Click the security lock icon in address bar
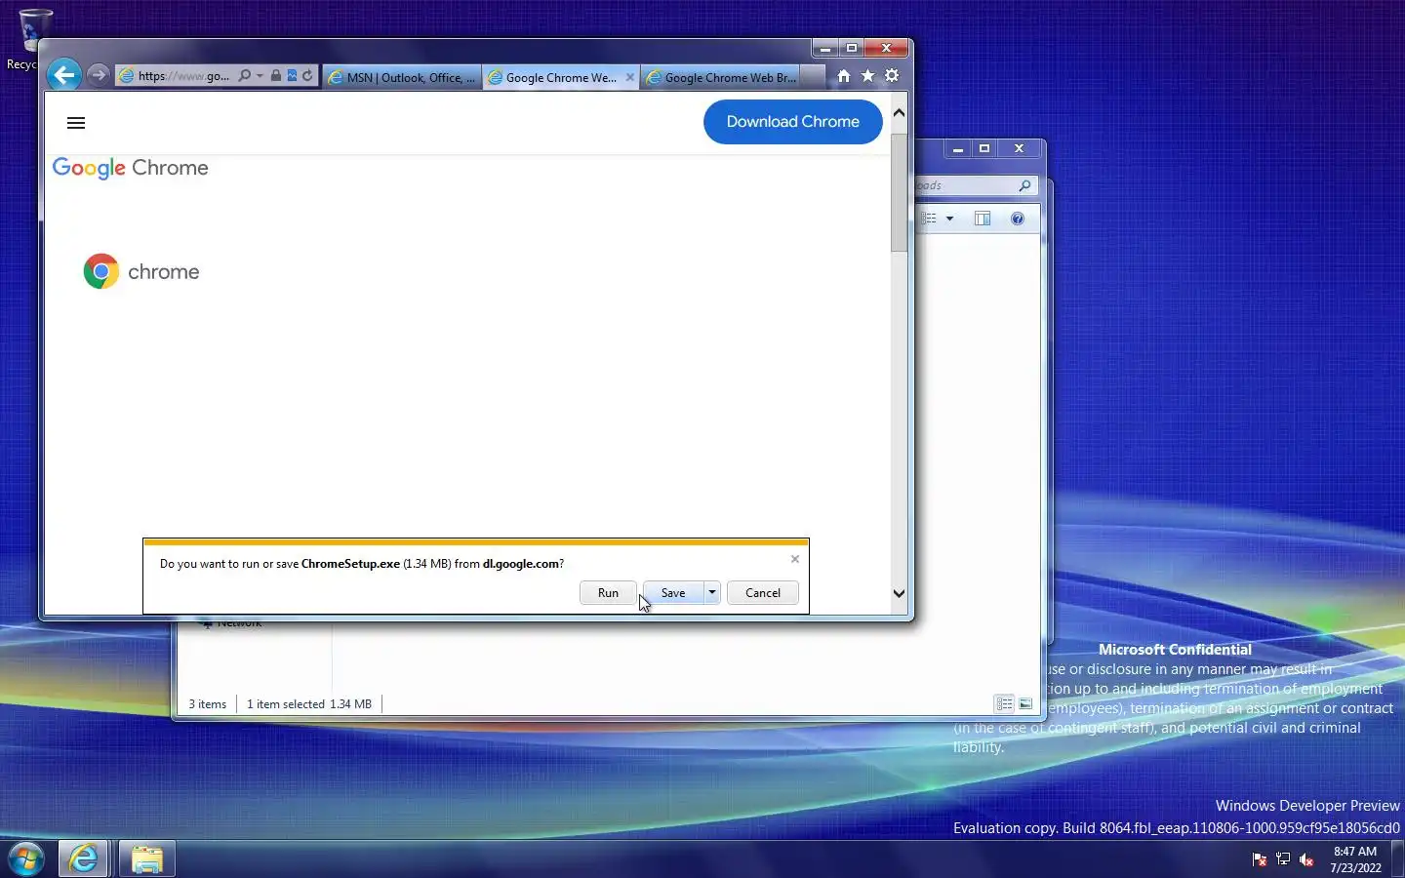This screenshot has width=1405, height=878. pos(276,76)
